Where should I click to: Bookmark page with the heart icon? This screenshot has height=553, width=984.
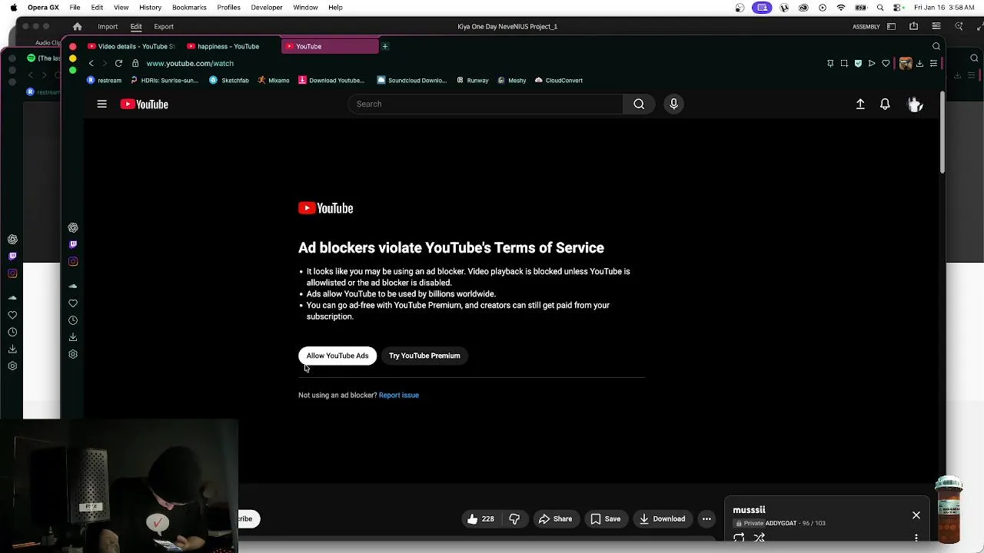[x=886, y=63]
